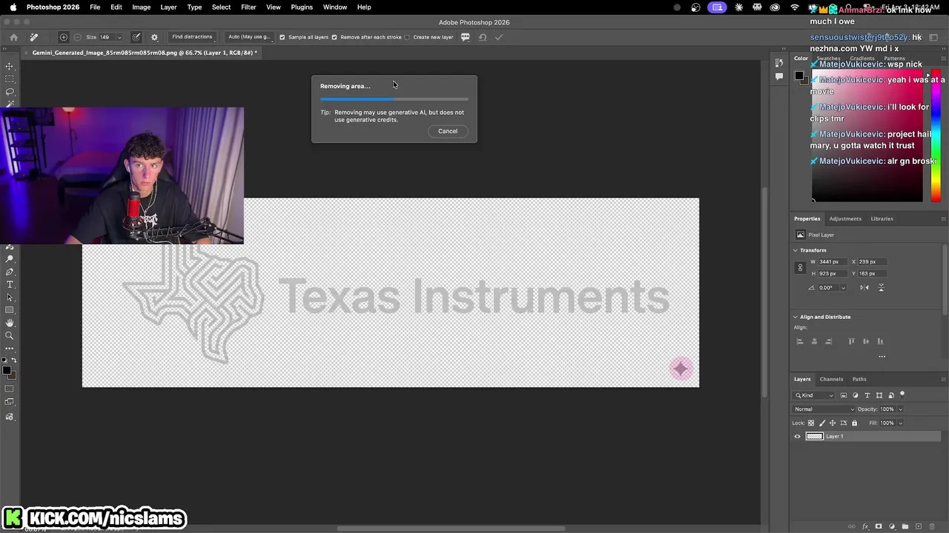Click the Wi-Fi icon in menu bar
This screenshot has height=533, width=949.
(794, 7)
